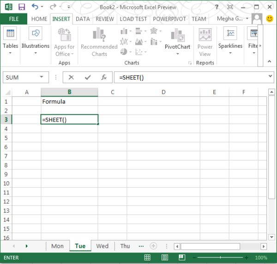Insert a scatter chart

[139, 52]
